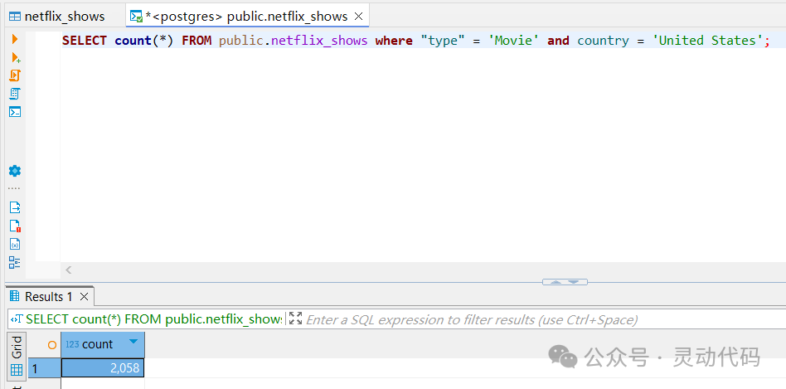This screenshot has height=389, width=786.
Task: Click the blue grid icon under Grid label
Action: [x=17, y=370]
